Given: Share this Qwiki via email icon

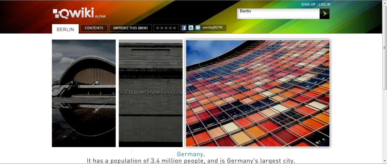Looking at the screenshot, I should (x=198, y=28).
